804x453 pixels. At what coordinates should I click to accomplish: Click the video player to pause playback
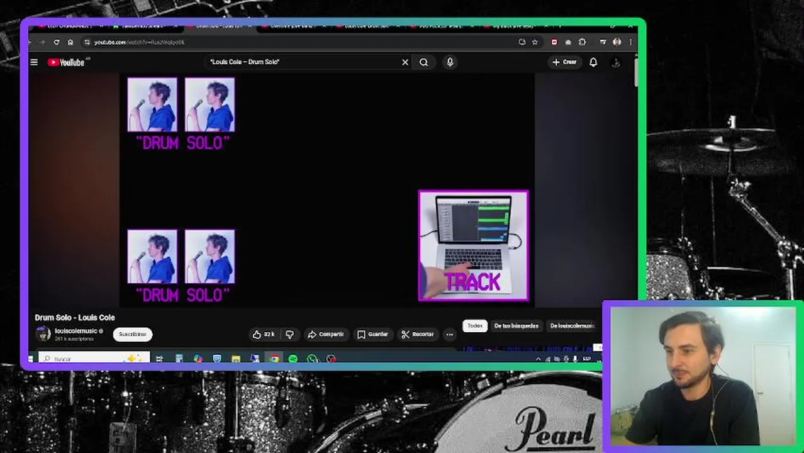tap(327, 189)
